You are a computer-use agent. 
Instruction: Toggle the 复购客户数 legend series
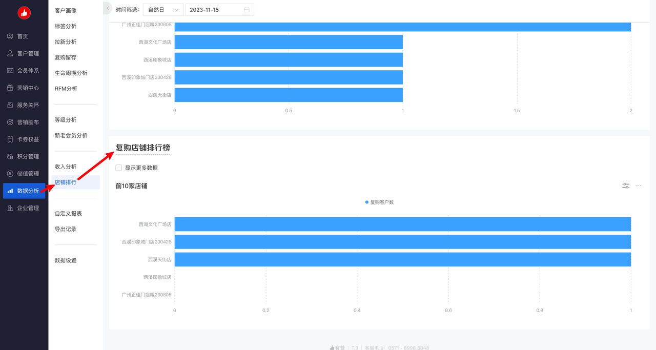379,202
